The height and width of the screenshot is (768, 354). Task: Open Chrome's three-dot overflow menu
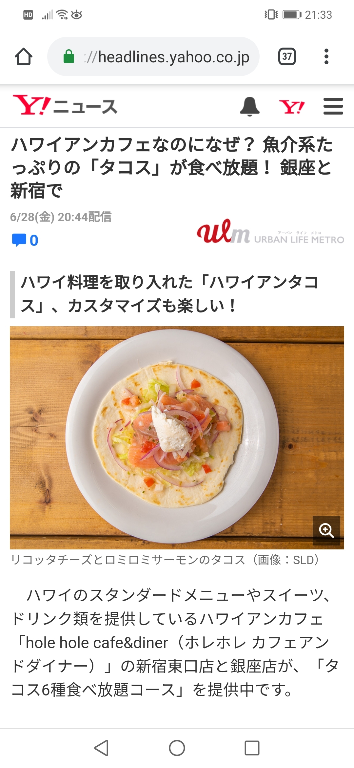[326, 56]
